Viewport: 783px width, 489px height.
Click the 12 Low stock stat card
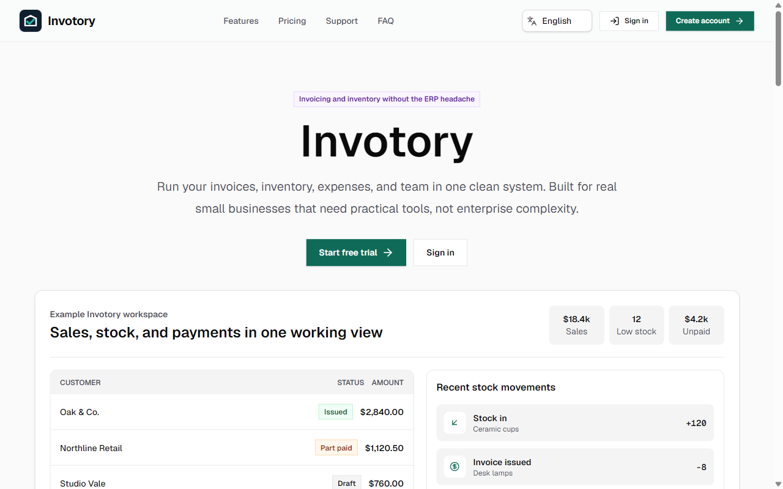click(x=636, y=325)
